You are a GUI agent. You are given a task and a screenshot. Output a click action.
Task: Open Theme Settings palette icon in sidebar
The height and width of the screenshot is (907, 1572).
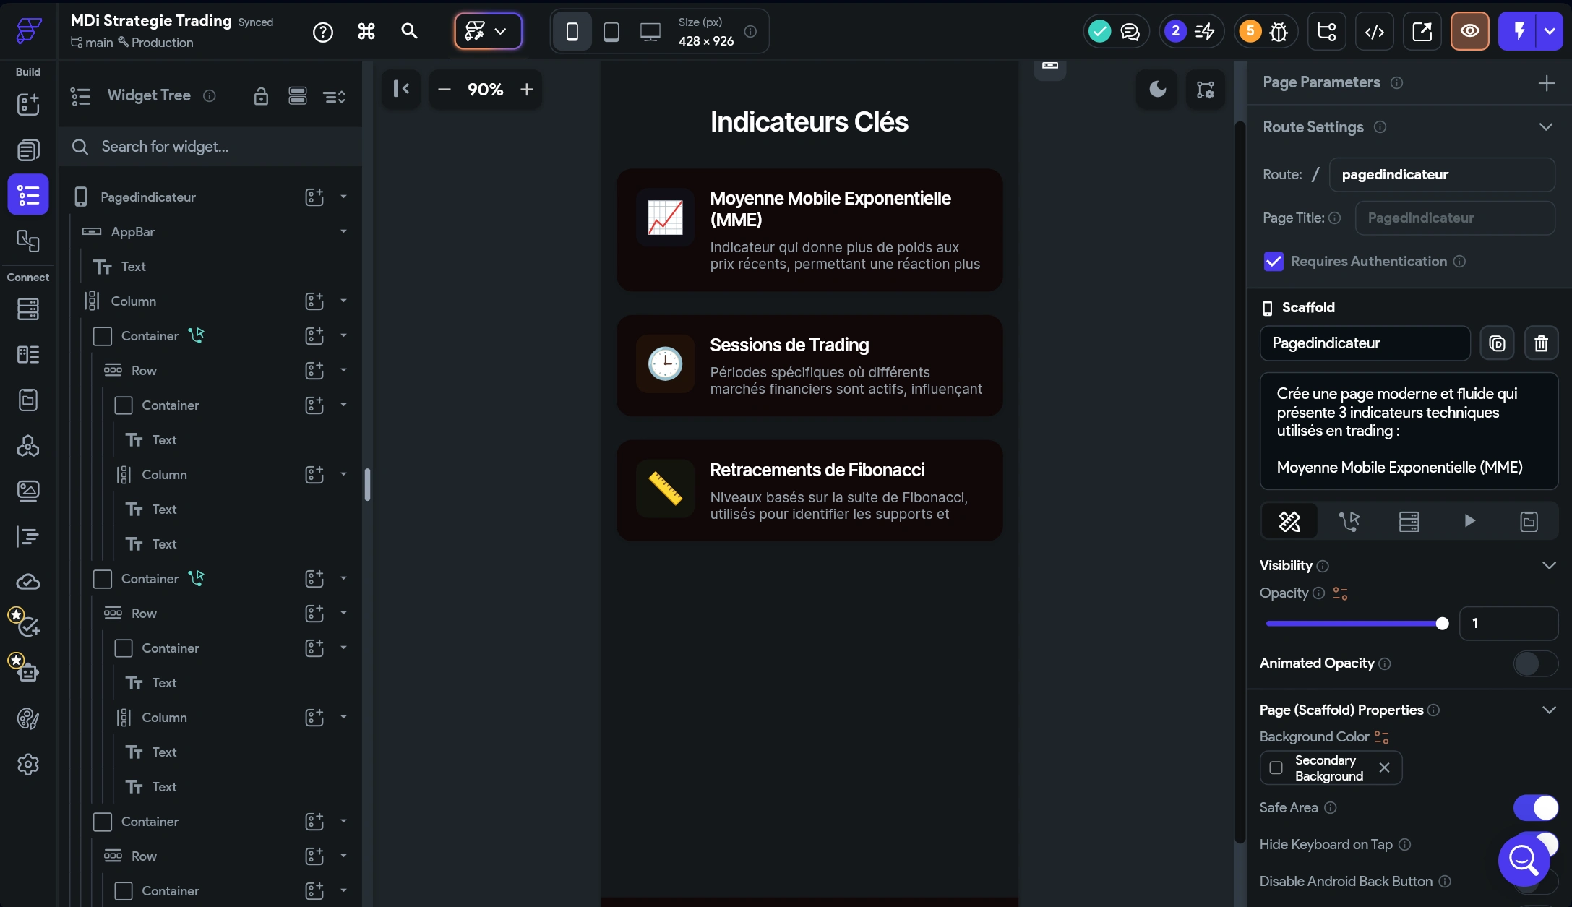point(27,718)
